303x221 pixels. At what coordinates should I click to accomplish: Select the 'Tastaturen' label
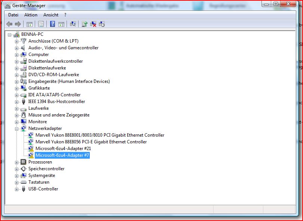coord(39,182)
